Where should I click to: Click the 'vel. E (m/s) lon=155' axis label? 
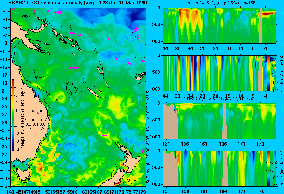pos(281,73)
